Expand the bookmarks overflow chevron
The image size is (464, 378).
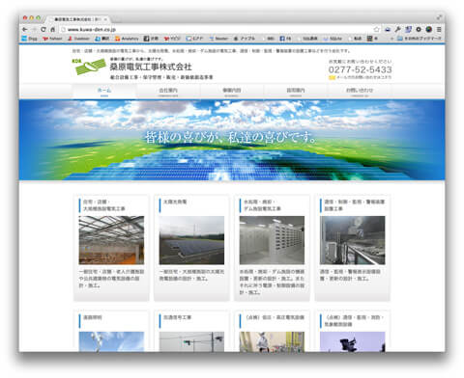click(x=391, y=39)
